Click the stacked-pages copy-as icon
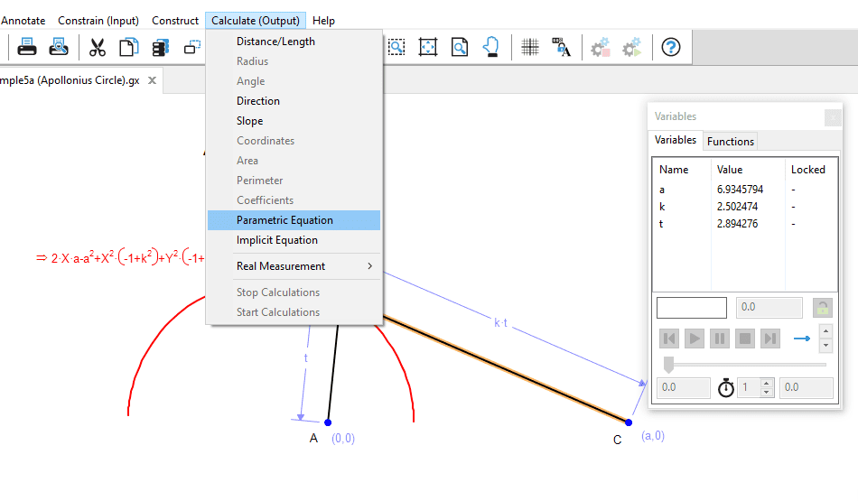The image size is (858, 501). [161, 48]
